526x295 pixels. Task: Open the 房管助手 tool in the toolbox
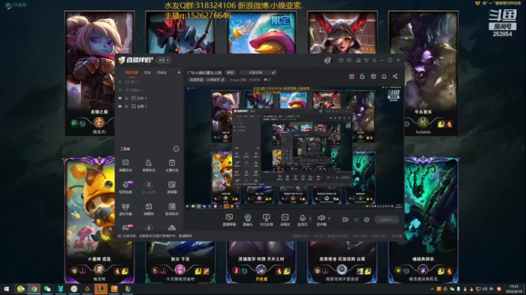149,165
